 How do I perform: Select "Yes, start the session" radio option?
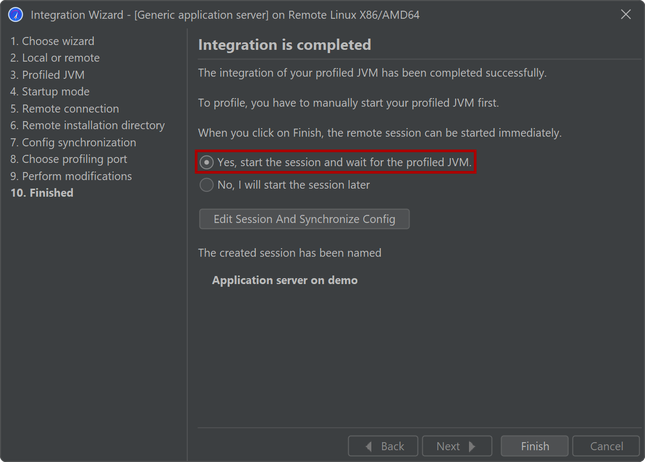207,162
